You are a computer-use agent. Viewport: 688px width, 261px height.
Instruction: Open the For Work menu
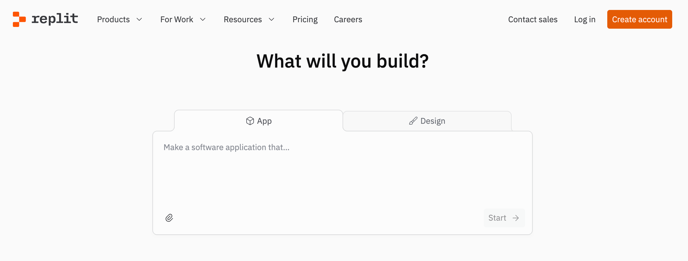177,19
